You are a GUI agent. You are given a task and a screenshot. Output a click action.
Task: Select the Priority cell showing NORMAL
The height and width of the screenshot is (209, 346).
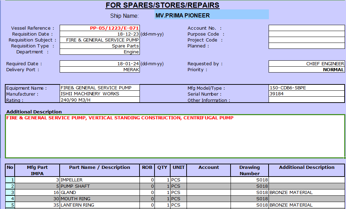(306, 70)
